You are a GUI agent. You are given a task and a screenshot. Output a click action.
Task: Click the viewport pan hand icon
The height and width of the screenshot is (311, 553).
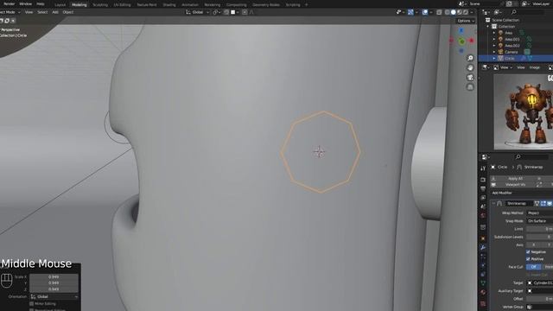pyautogui.click(x=470, y=67)
